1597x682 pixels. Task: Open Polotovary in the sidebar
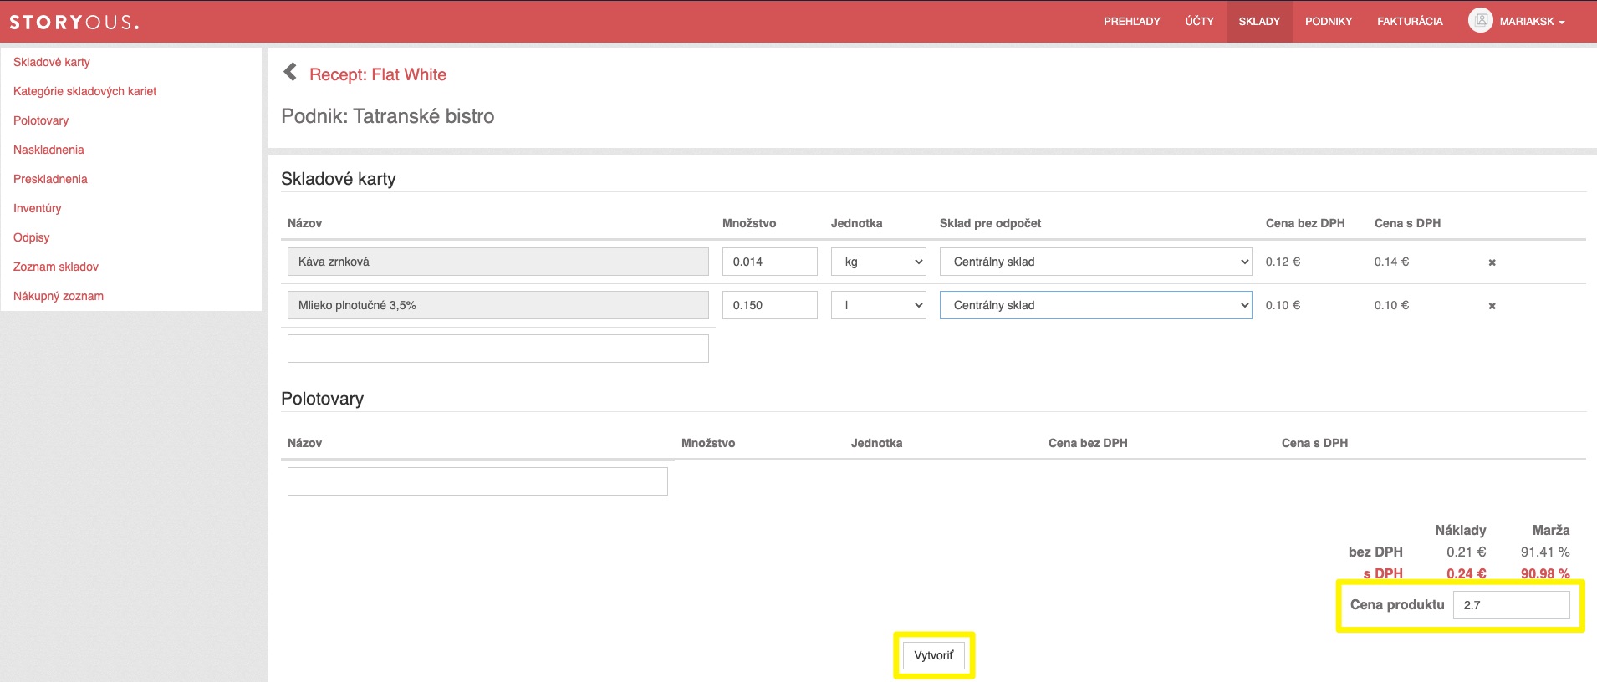tap(41, 120)
